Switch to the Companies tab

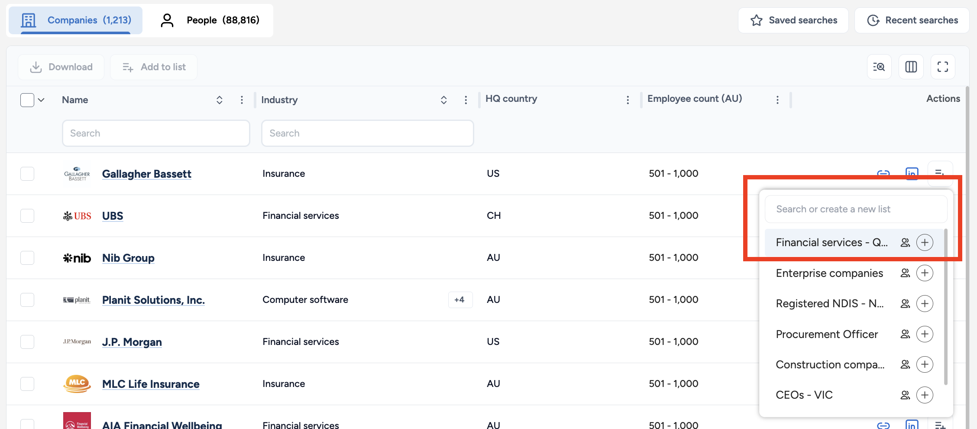(x=75, y=20)
